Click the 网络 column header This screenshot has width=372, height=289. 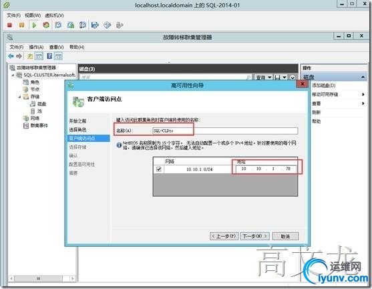click(x=198, y=161)
